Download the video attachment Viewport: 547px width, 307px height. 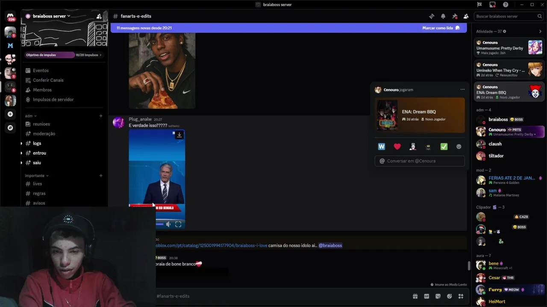point(179,135)
